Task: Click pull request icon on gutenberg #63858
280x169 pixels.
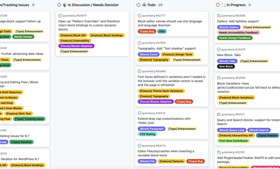Action: click(219, 78)
